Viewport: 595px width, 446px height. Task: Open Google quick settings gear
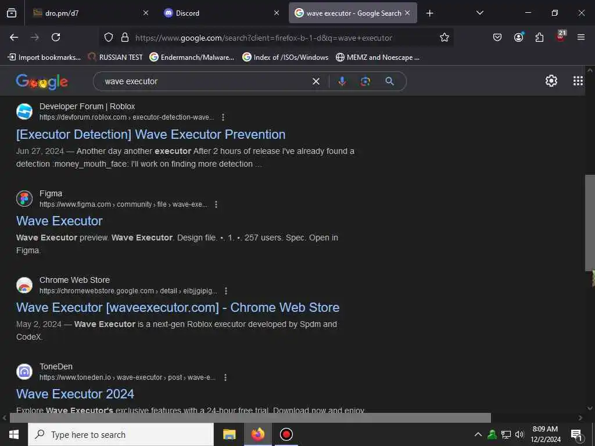(x=551, y=81)
